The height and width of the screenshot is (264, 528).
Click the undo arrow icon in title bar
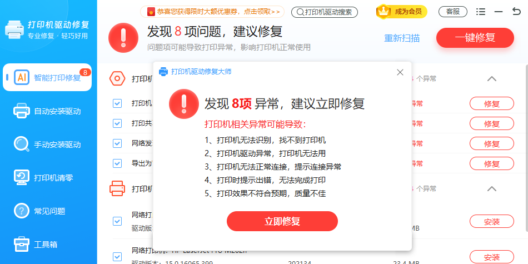click(516, 12)
